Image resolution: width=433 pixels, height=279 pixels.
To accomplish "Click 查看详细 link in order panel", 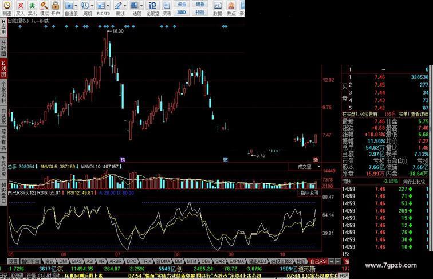I will (x=419, y=114).
